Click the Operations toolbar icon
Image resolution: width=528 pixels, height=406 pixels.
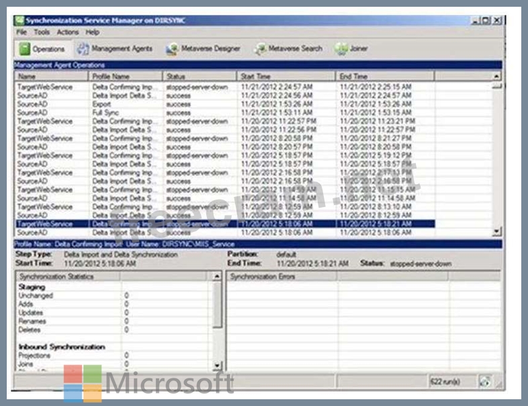[x=26, y=49]
